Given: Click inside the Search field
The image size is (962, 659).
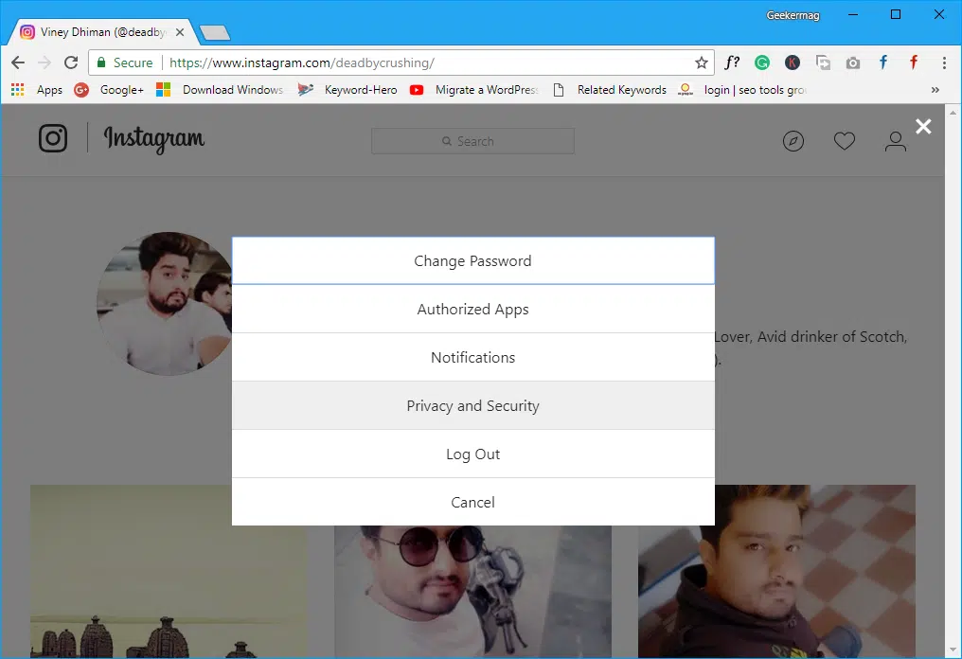Looking at the screenshot, I should pos(472,140).
